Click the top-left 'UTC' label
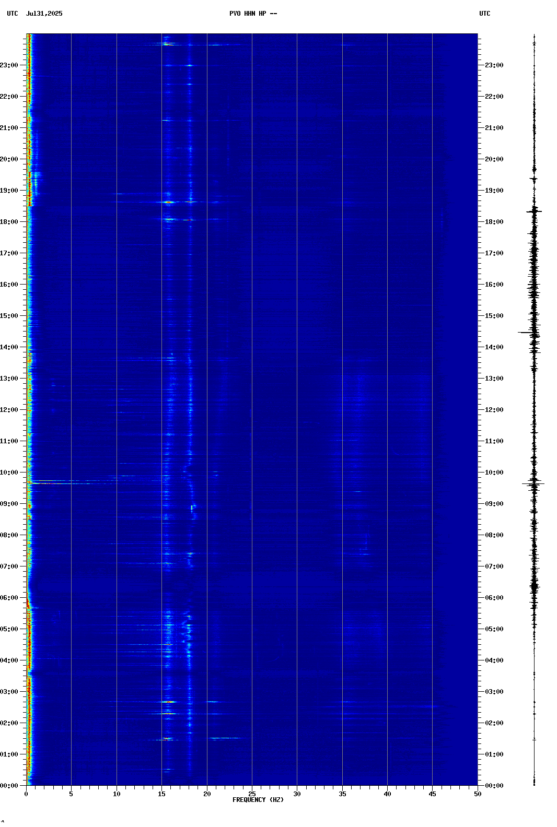557x827 pixels. (13, 14)
